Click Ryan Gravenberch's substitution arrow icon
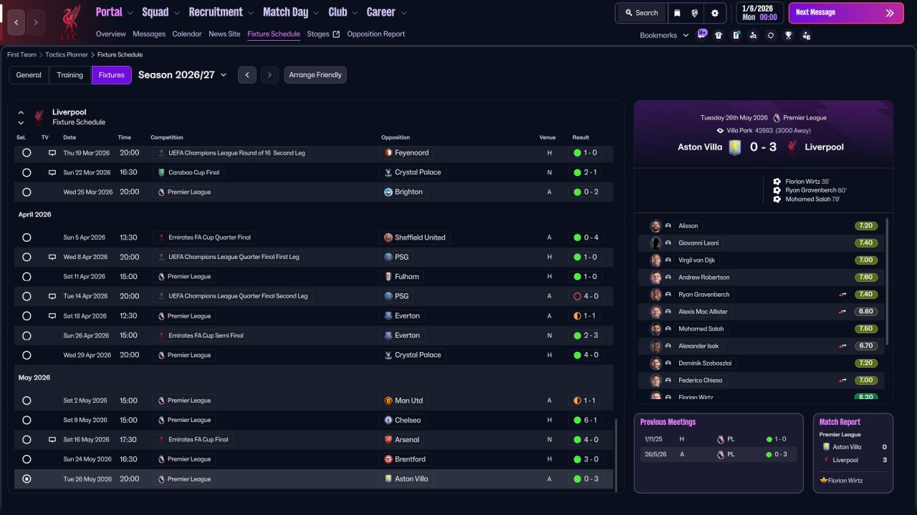Viewport: 917px width, 515px height. [x=843, y=295]
